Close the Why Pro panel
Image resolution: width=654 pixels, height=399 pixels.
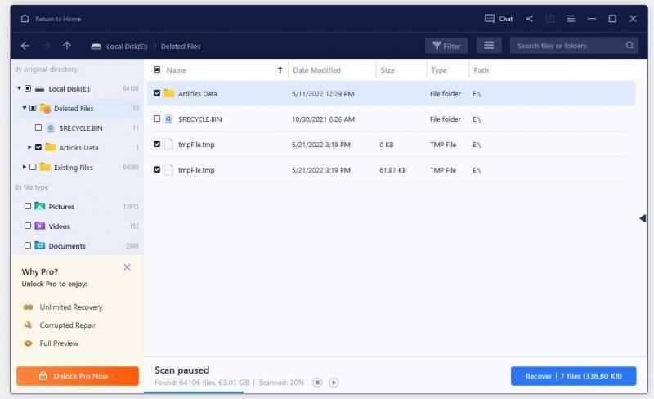(x=127, y=267)
